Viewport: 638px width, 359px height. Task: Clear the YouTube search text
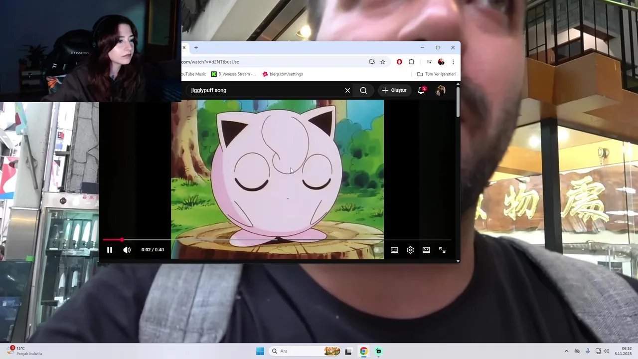pos(347,90)
